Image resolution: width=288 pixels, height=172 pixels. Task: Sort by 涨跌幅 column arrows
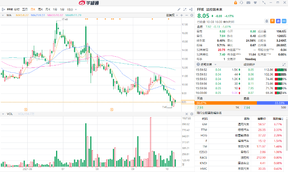tap(283, 119)
